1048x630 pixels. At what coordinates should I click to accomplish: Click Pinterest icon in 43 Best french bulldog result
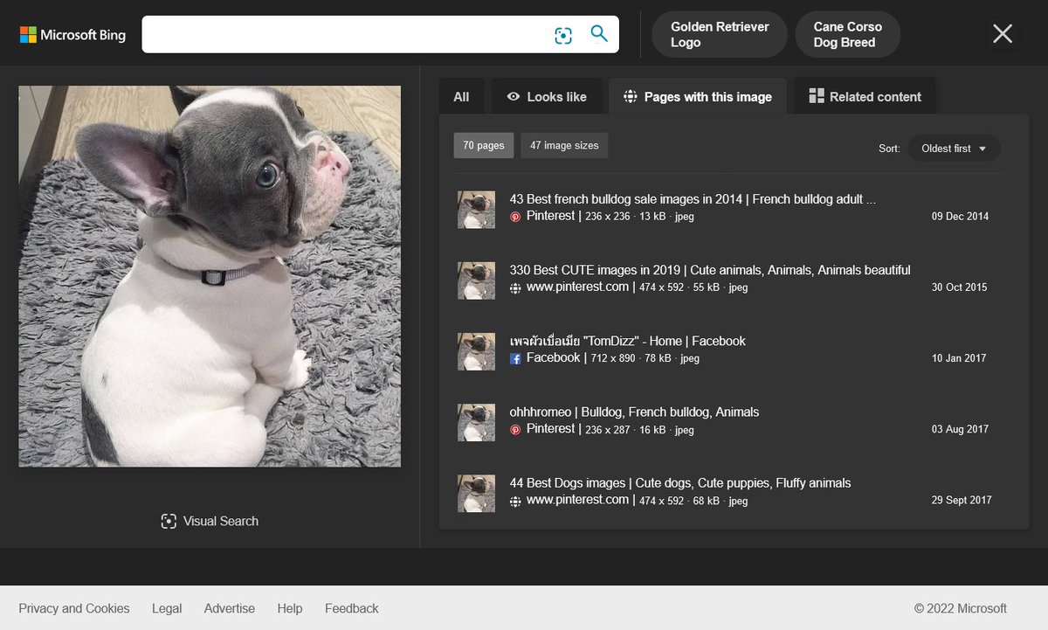tap(515, 217)
